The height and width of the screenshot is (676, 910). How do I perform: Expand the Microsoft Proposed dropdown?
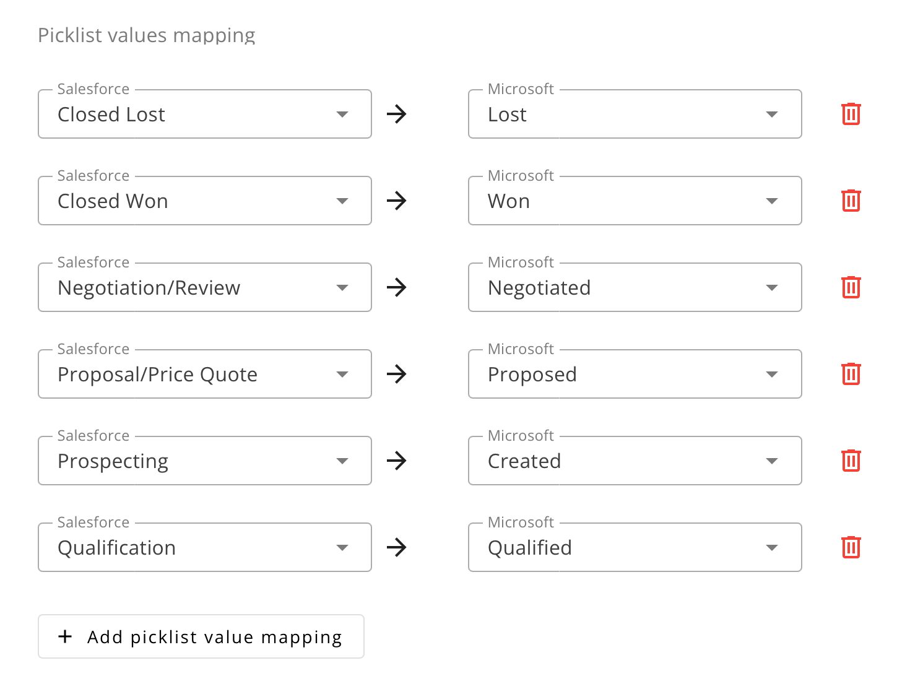tap(771, 375)
